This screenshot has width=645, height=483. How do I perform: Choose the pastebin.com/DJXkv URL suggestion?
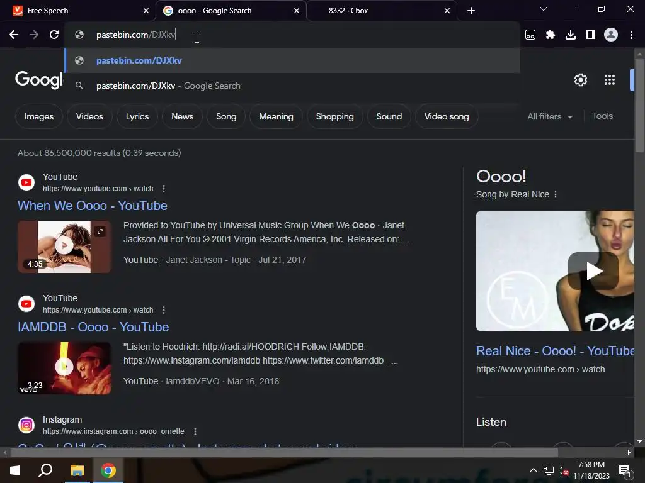pyautogui.click(x=292, y=60)
